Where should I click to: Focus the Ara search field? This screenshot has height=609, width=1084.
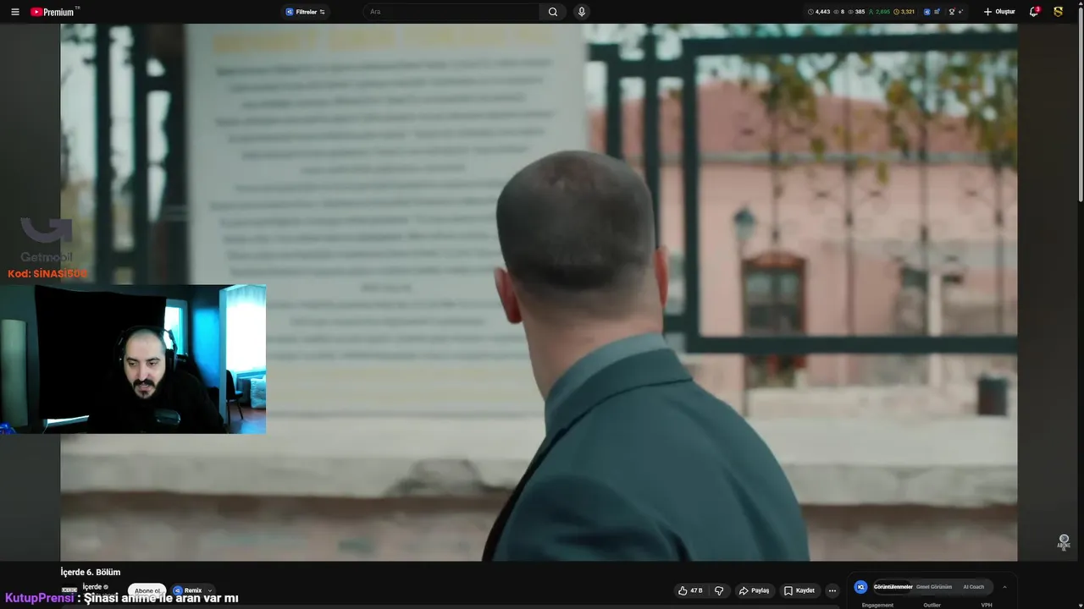point(451,12)
